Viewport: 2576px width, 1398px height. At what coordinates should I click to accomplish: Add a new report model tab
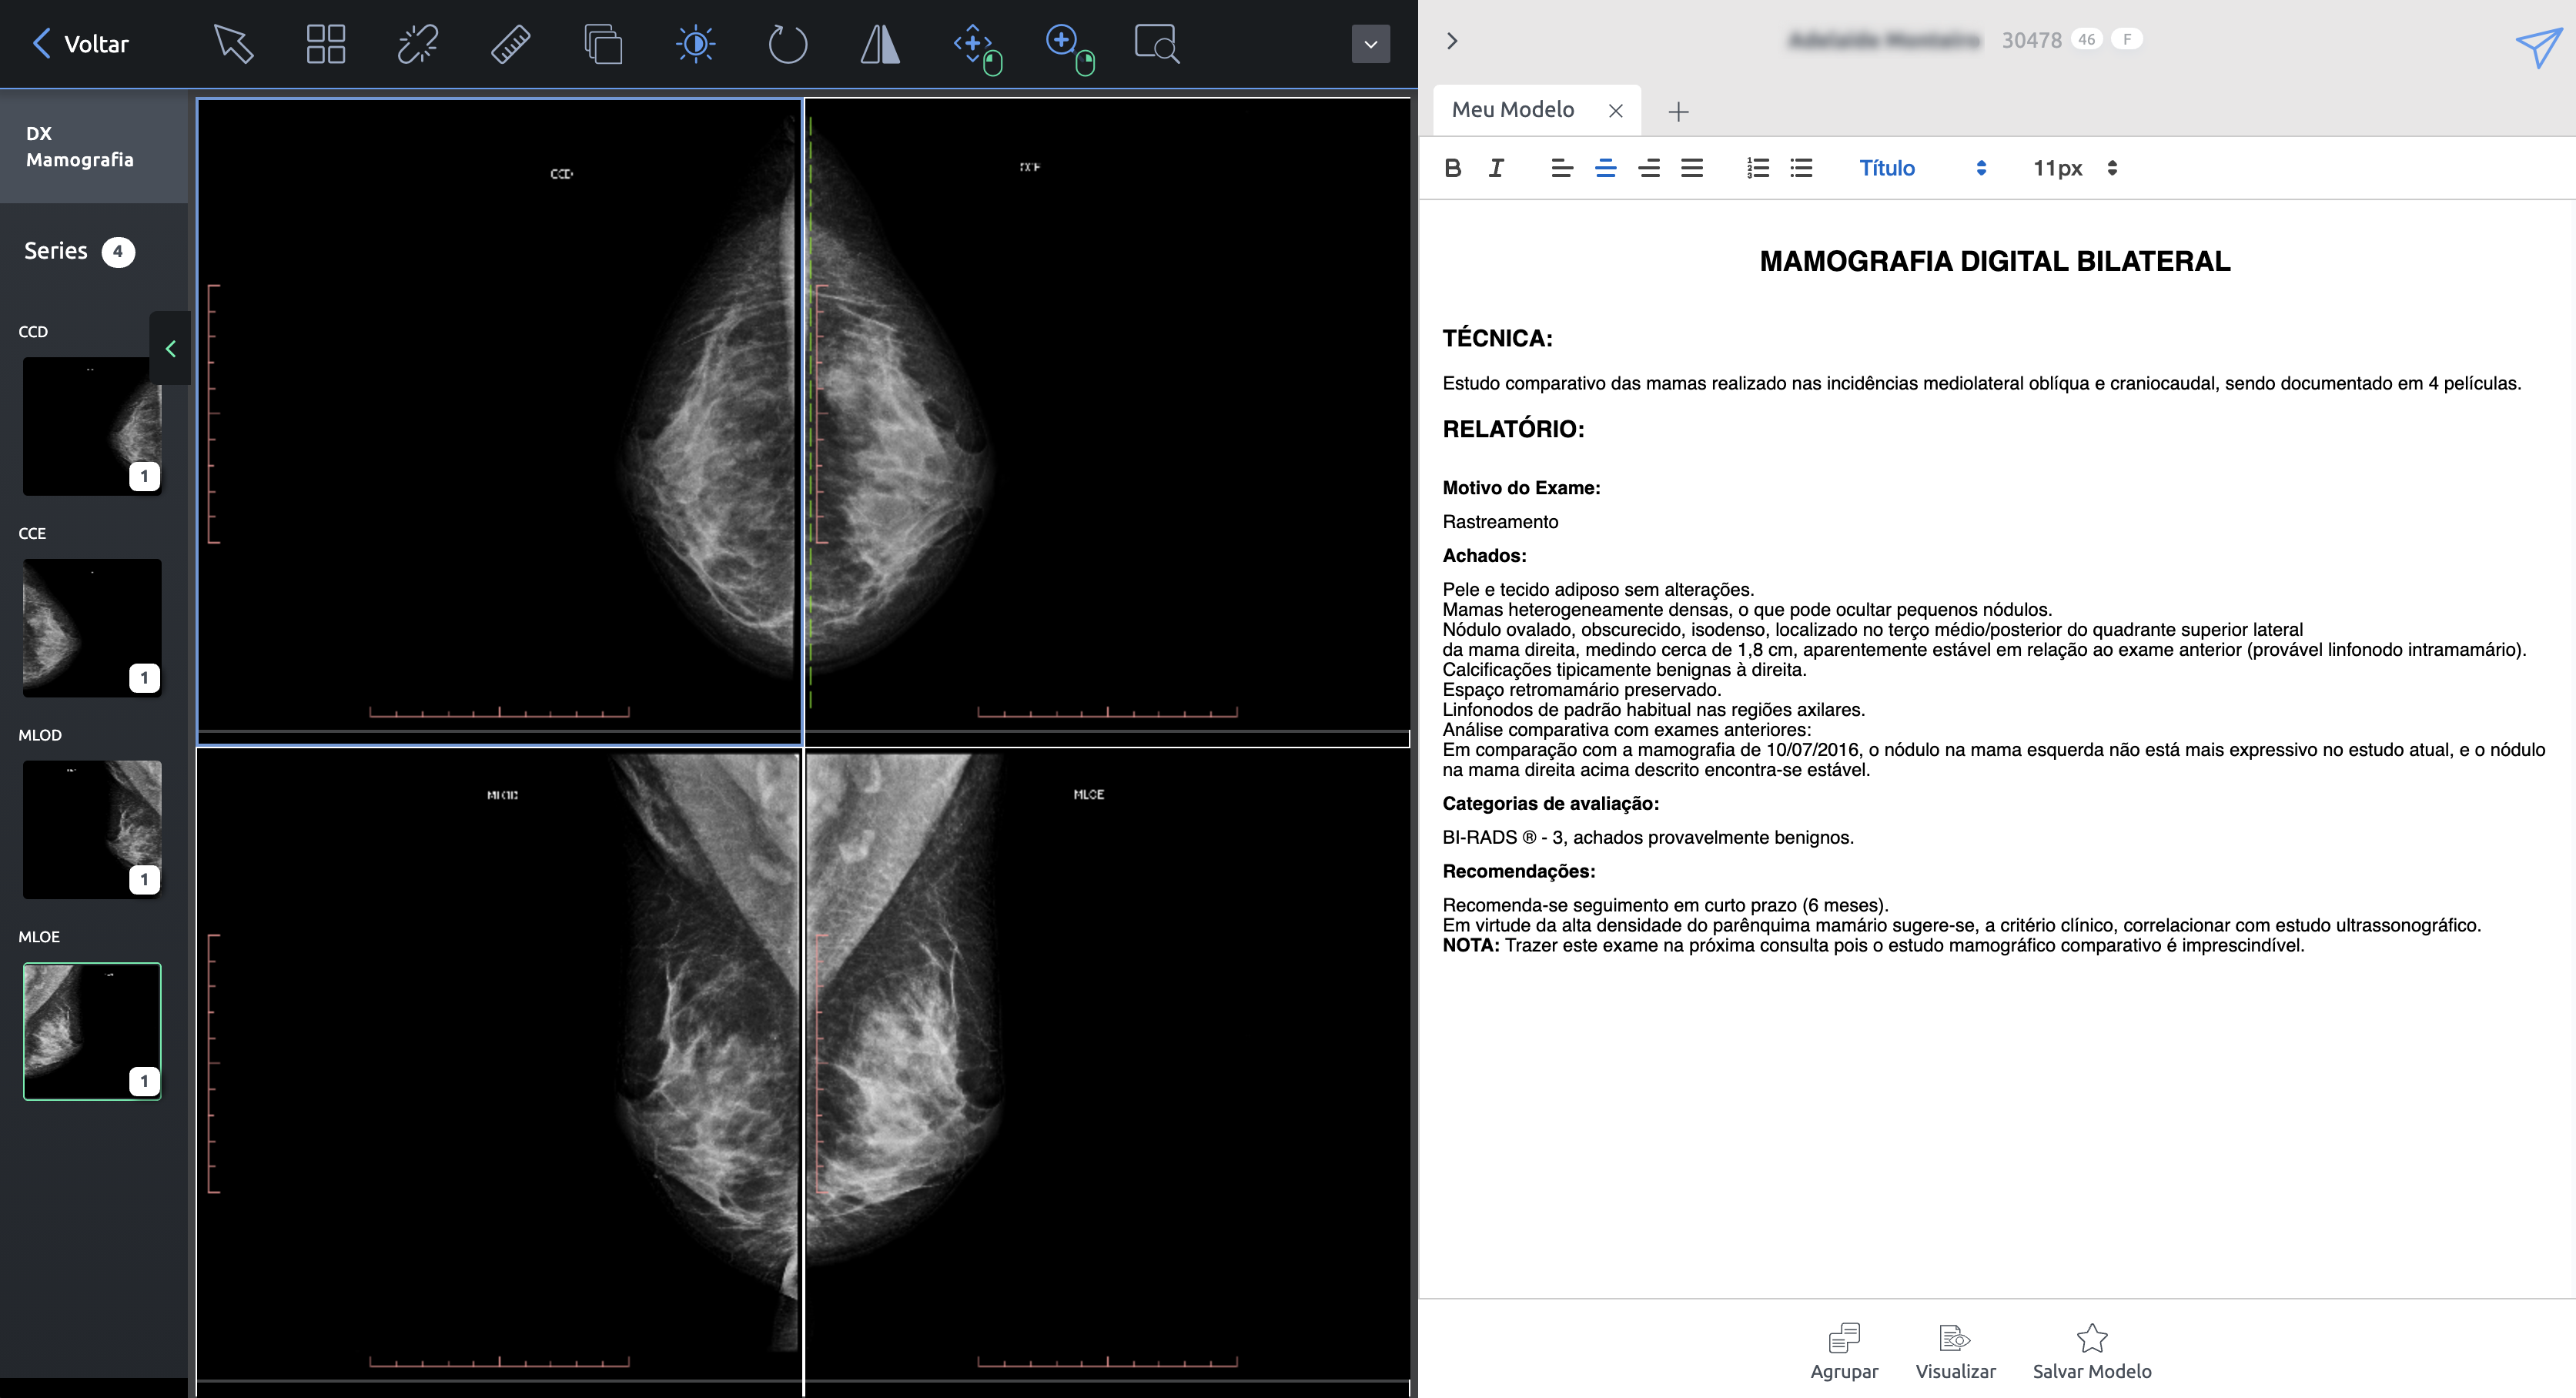click(1678, 112)
